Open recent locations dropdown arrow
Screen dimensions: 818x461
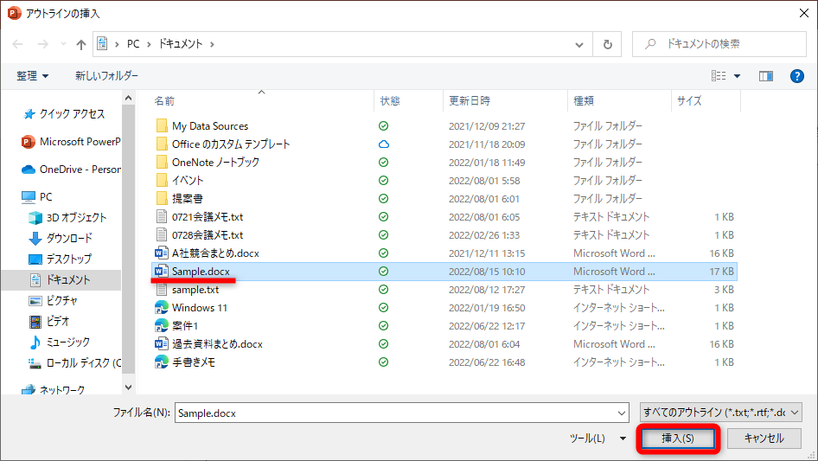[x=63, y=44]
